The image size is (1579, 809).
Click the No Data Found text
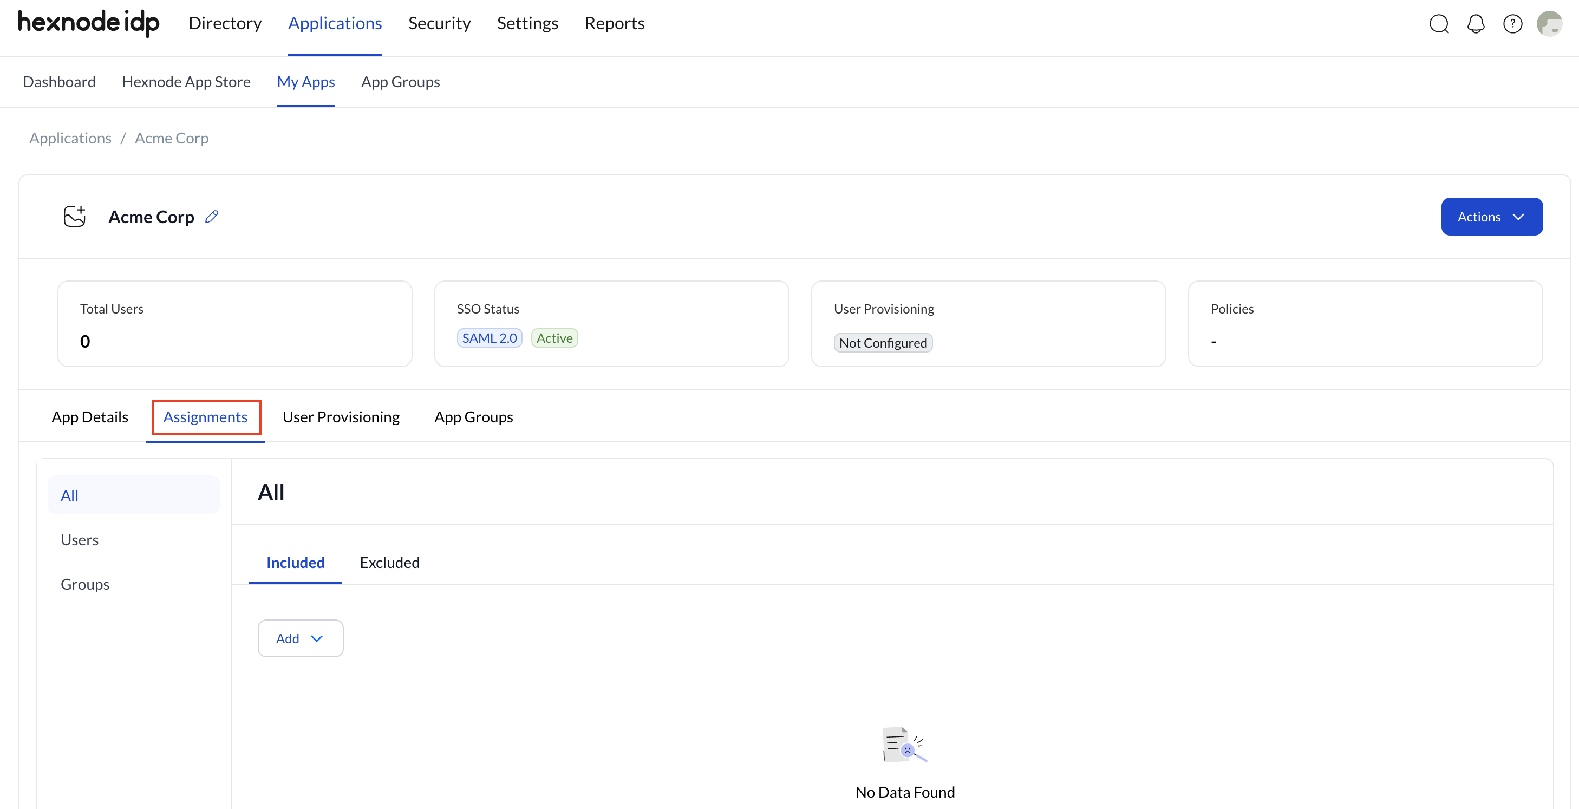[905, 792]
